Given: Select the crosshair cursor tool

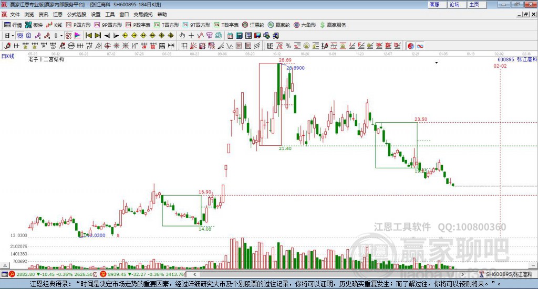Looking at the screenshot, I should click(191, 36).
